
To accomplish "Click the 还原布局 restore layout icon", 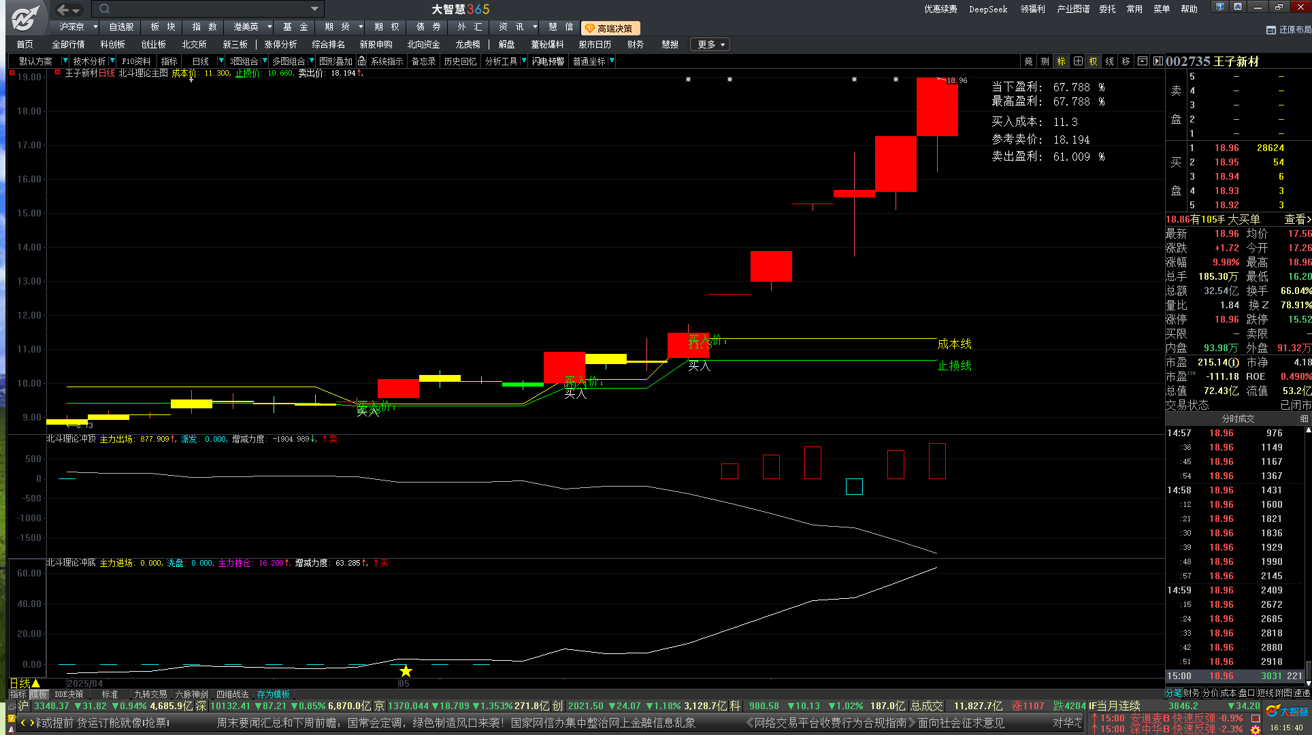I will [x=1270, y=30].
